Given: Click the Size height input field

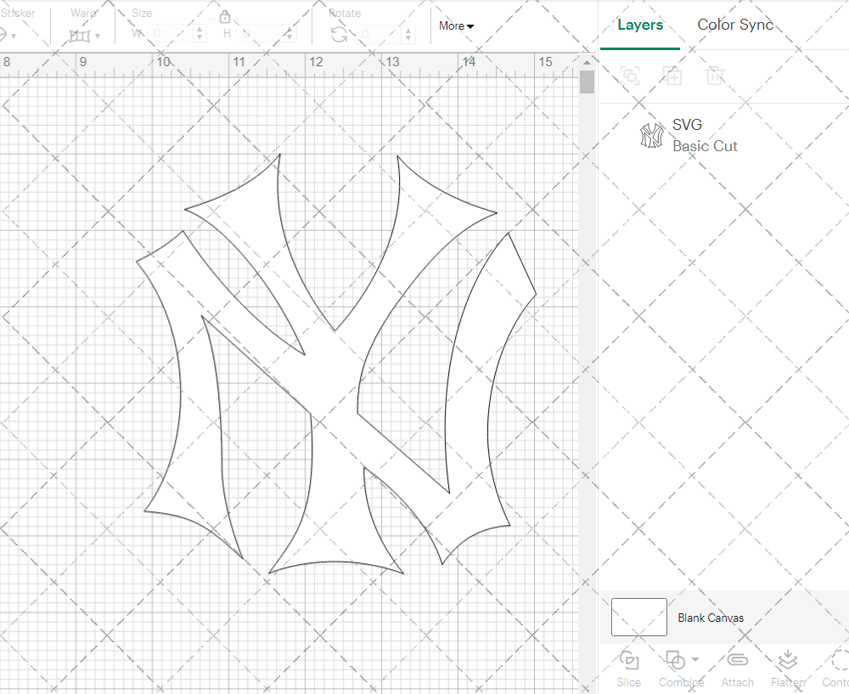Looking at the screenshot, I should click(x=261, y=34).
